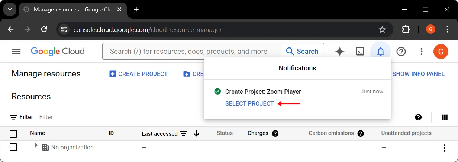
Task: Click the SELECT PROJECT link
Action: point(249,104)
